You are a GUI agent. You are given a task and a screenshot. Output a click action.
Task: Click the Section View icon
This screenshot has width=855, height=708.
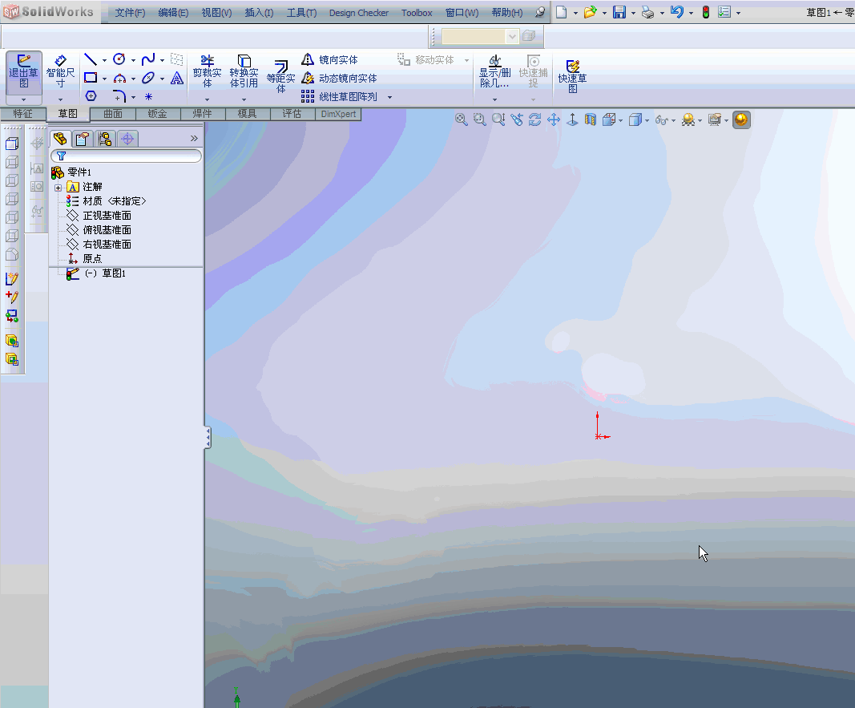(x=590, y=119)
